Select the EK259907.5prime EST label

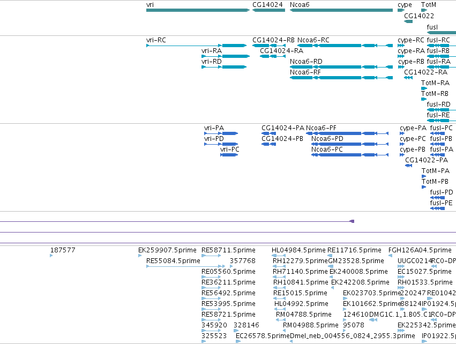coord(168,250)
